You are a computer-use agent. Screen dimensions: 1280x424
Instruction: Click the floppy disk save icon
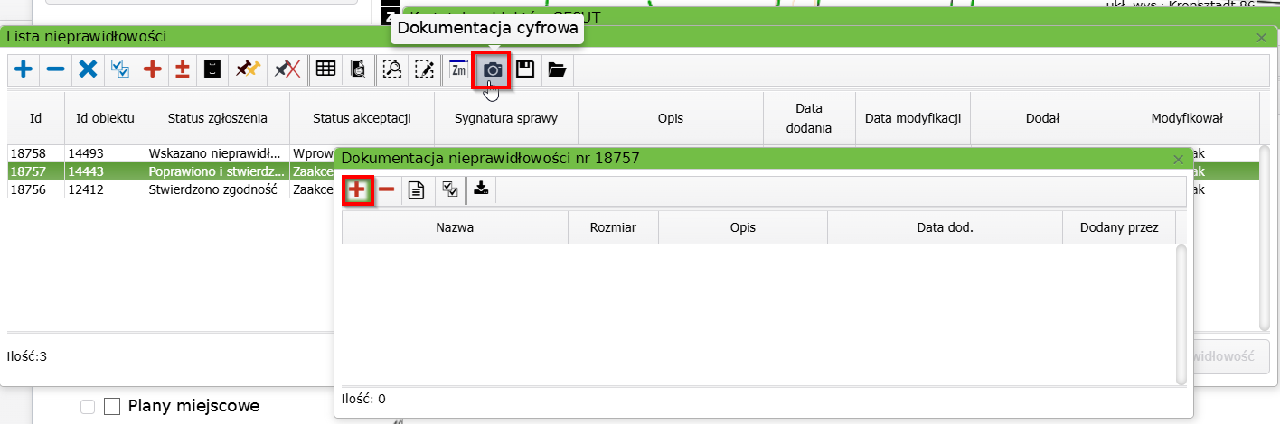(524, 69)
